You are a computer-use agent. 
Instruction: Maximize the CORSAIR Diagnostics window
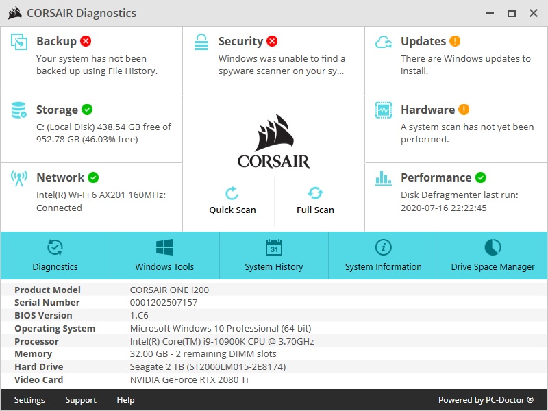click(512, 13)
